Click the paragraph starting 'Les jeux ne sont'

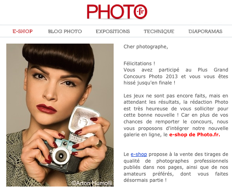(176, 115)
